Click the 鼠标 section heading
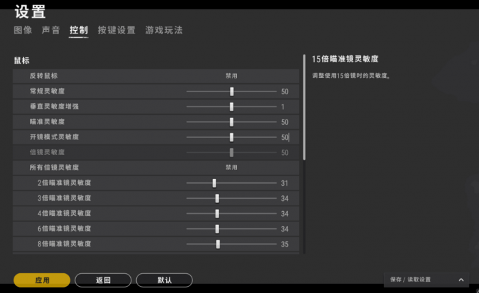The width and height of the screenshot is (479, 293). click(x=22, y=60)
